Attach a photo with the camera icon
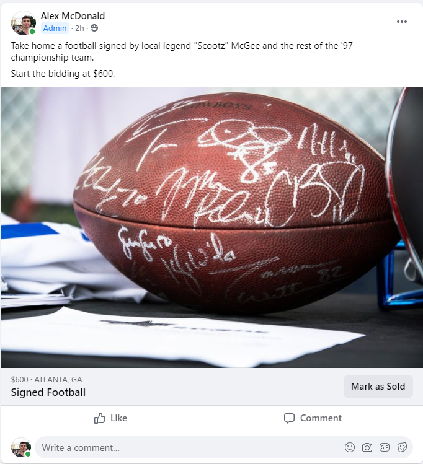 click(367, 447)
